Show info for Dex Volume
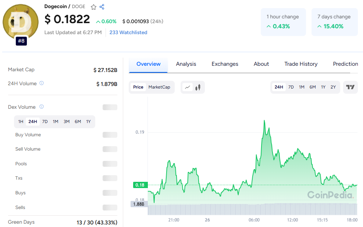Viewport: 363px width, 227px height. [42, 107]
